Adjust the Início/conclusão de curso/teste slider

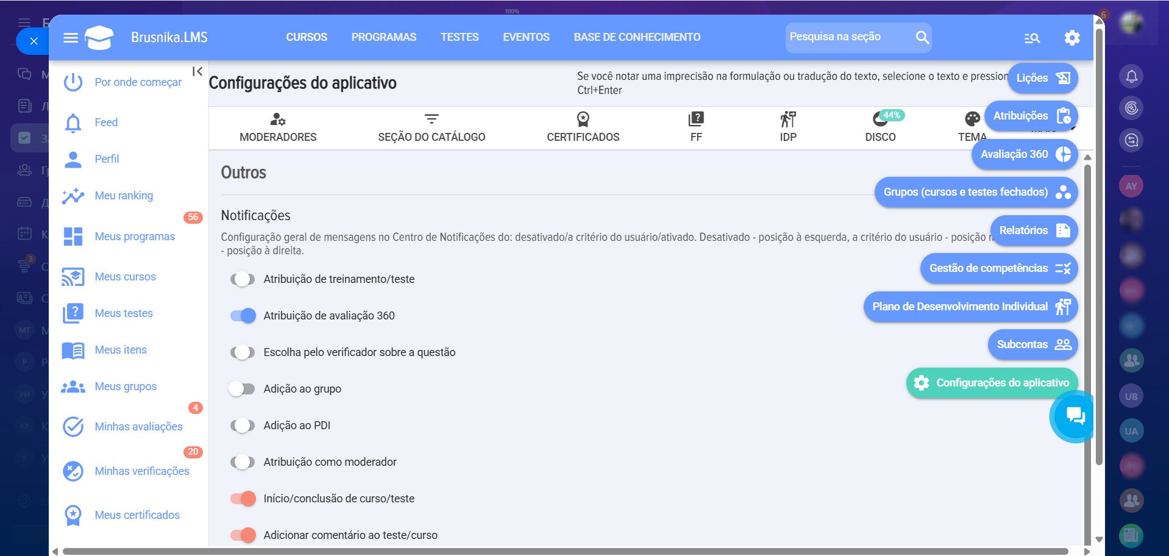[x=243, y=499]
